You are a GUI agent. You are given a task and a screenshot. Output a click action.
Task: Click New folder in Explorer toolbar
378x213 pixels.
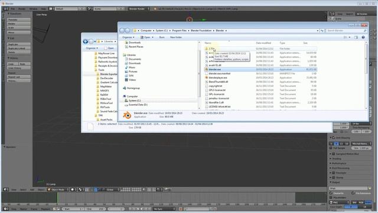point(176,37)
